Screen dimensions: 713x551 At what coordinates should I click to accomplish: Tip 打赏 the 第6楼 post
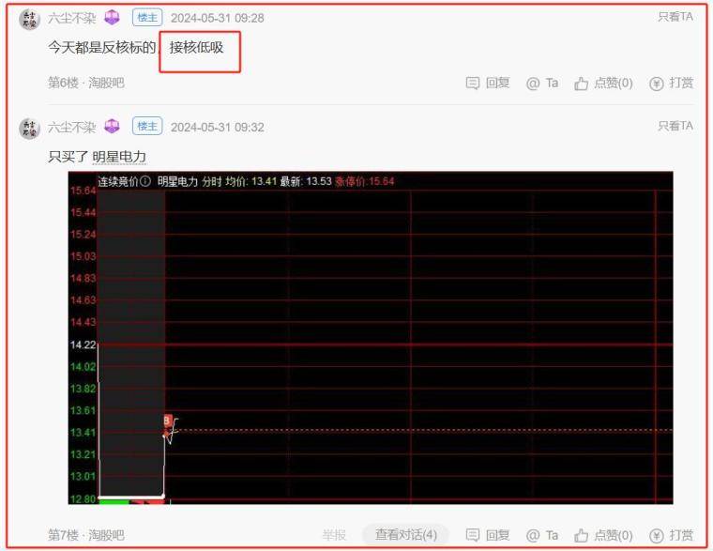671,83
